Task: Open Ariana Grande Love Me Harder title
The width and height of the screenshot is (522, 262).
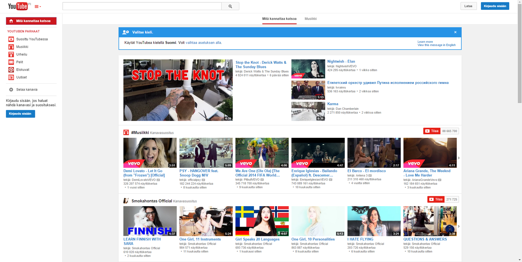Action: (x=427, y=173)
